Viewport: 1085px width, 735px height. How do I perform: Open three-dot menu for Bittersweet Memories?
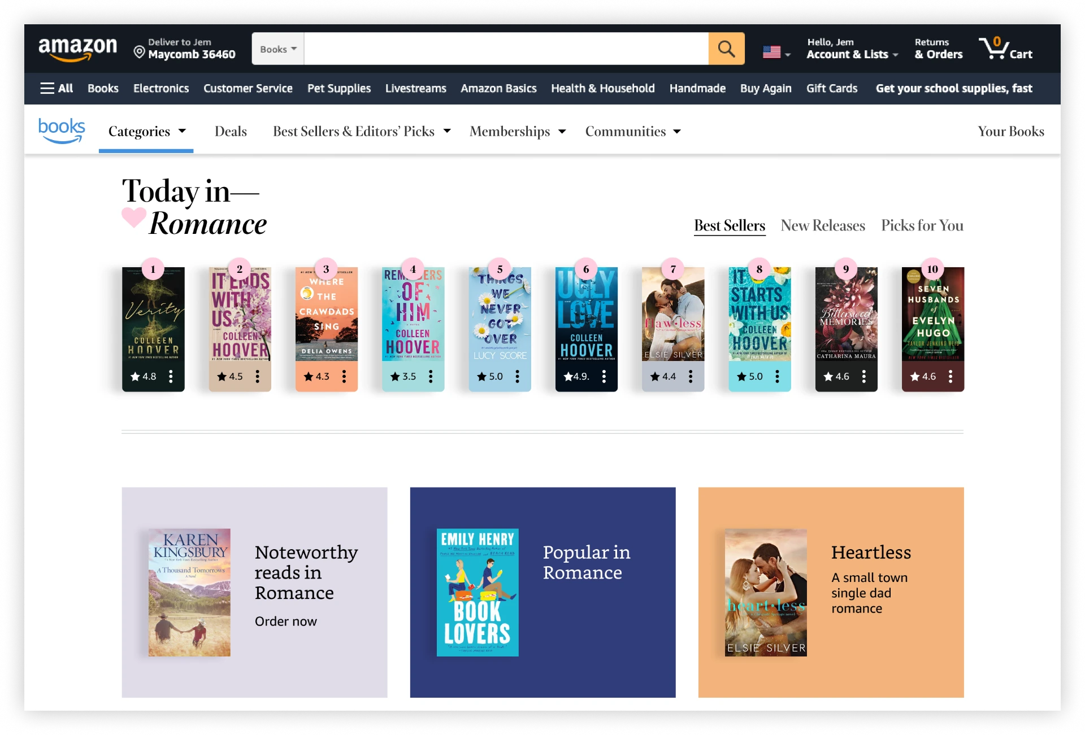pos(863,376)
